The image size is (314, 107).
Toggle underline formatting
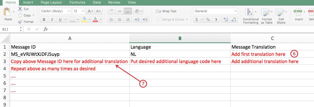pos(60,19)
